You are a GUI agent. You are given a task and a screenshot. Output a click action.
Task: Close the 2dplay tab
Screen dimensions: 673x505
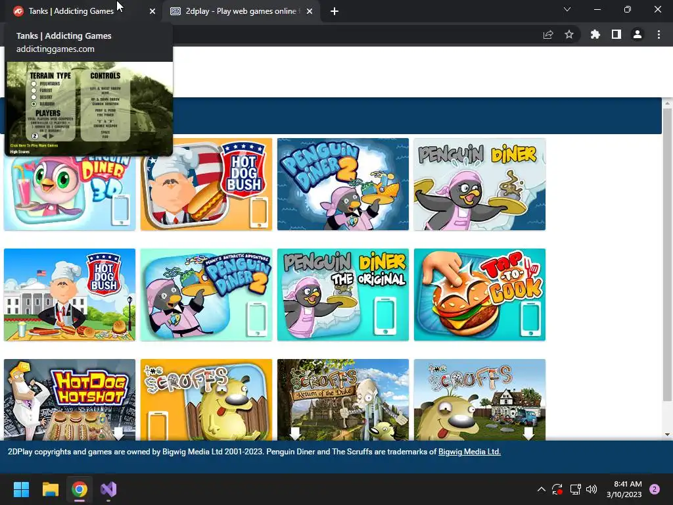[x=310, y=12]
